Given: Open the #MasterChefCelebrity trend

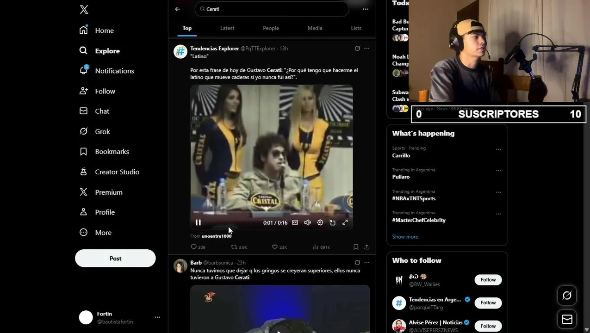Looking at the screenshot, I should 419,220.
